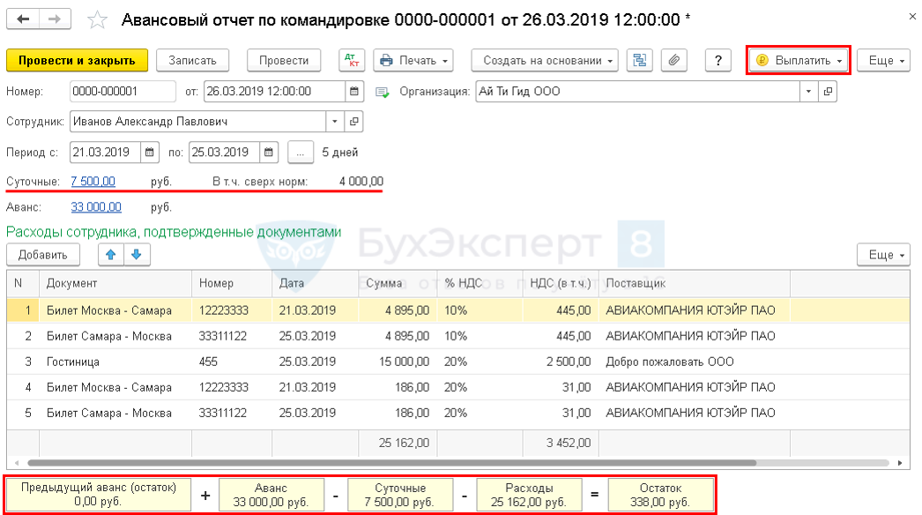Open calendar for Период по date

click(x=269, y=152)
